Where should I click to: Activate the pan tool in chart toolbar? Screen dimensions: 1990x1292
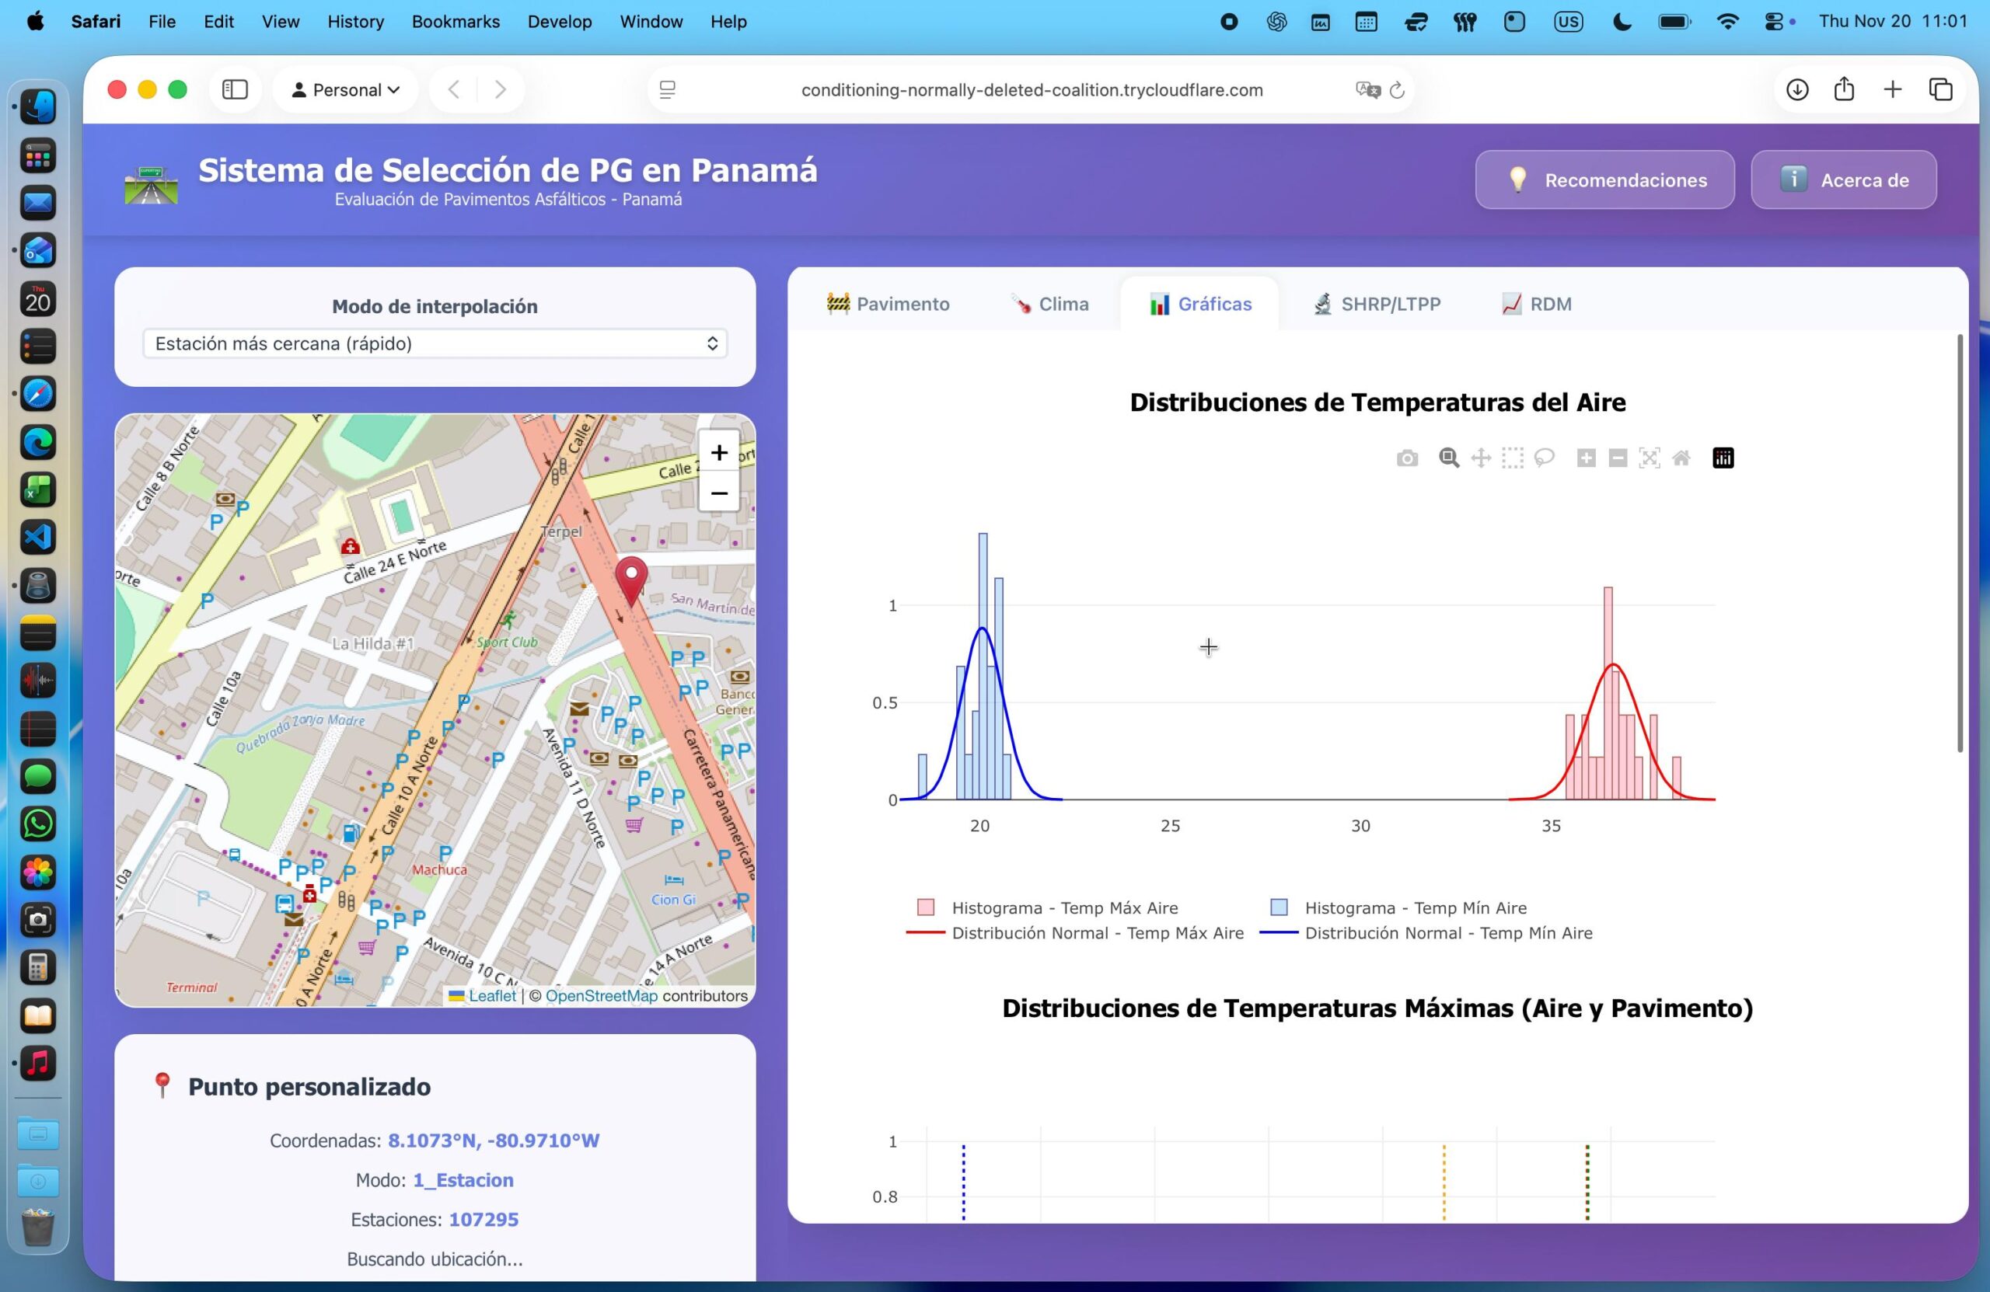(x=1481, y=458)
